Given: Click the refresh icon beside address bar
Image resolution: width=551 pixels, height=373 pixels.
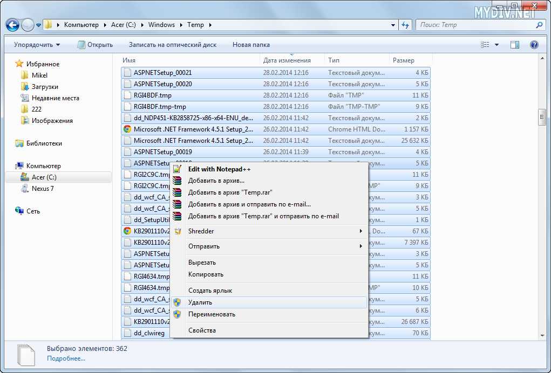Looking at the screenshot, I should (x=405, y=25).
